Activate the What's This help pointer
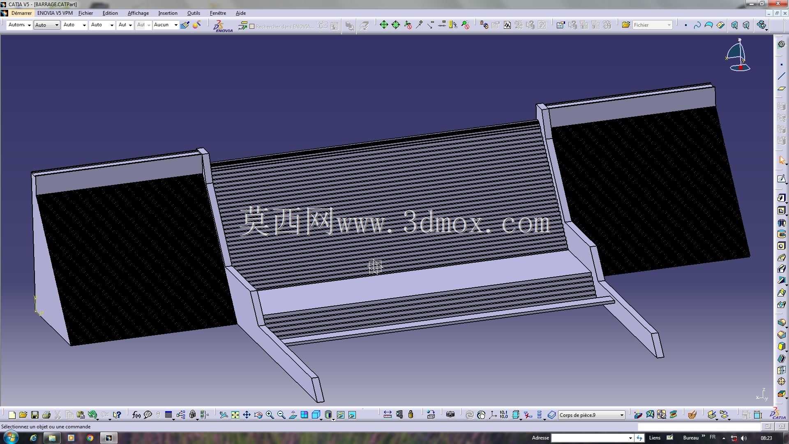The height and width of the screenshot is (444, 789). [117, 415]
